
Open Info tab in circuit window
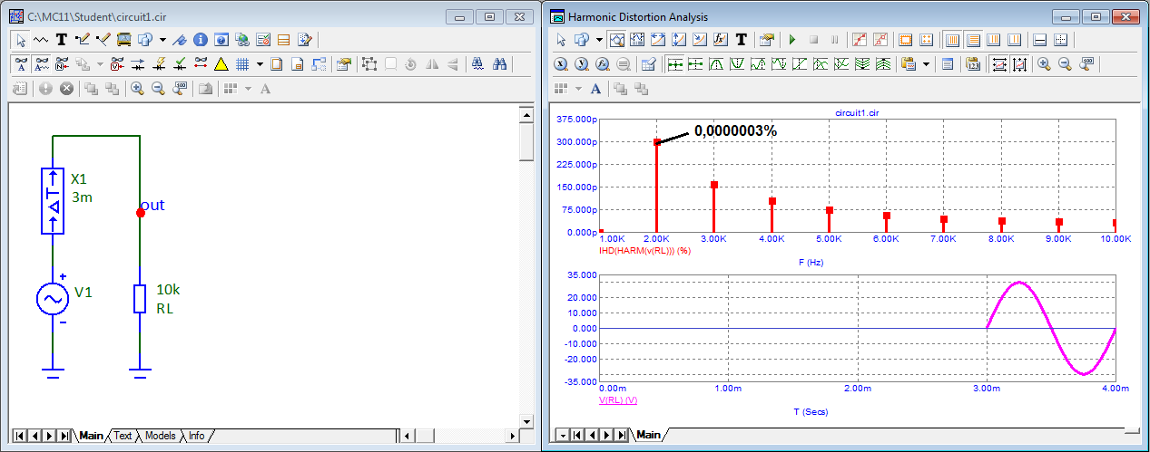coord(196,436)
